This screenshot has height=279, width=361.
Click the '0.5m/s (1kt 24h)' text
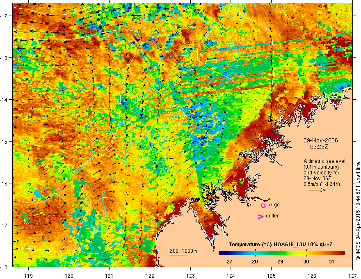pos(322,184)
